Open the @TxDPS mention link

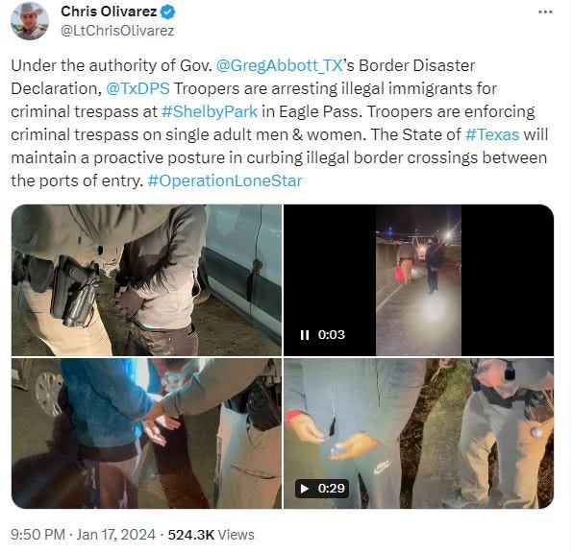click(x=137, y=88)
